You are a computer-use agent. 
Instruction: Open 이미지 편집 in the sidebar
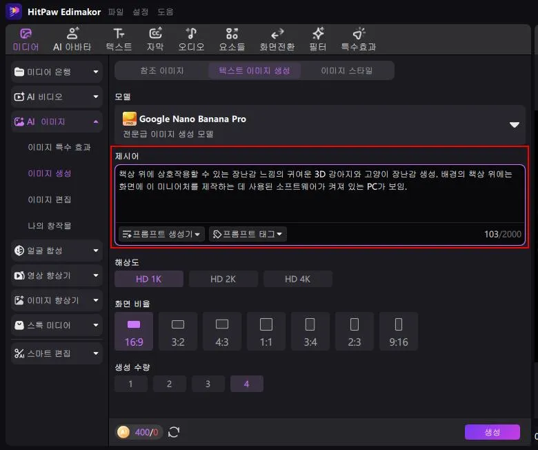(x=50, y=199)
